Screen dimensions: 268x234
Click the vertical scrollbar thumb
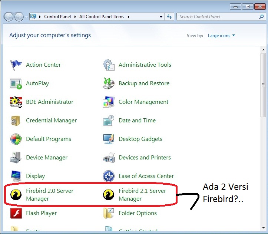[x=263, y=85]
